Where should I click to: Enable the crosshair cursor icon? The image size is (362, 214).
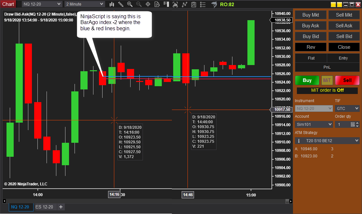(x=147, y=4)
